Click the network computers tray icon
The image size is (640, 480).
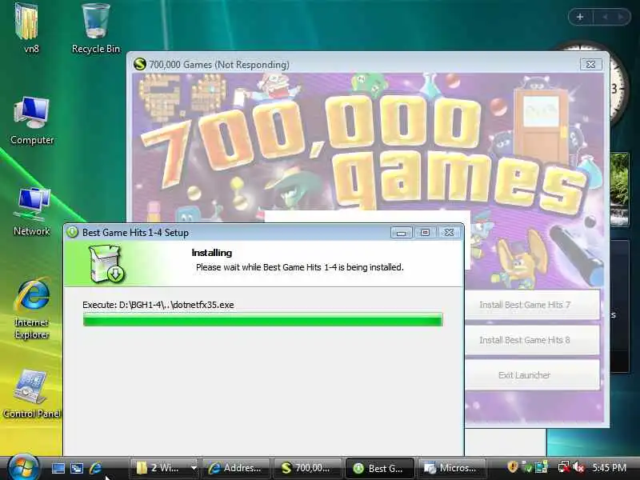coord(542,467)
